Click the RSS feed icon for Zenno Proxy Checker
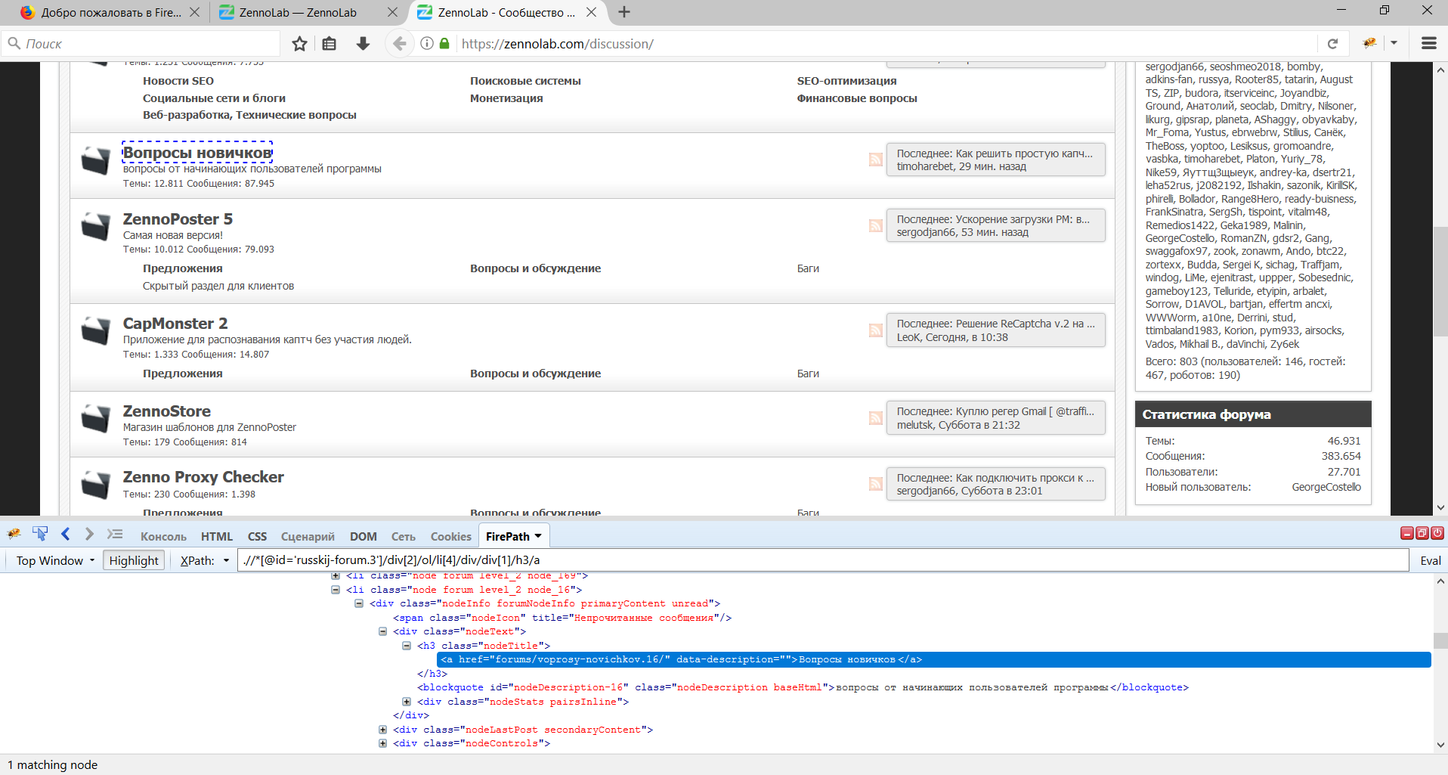The width and height of the screenshot is (1448, 775). point(875,484)
